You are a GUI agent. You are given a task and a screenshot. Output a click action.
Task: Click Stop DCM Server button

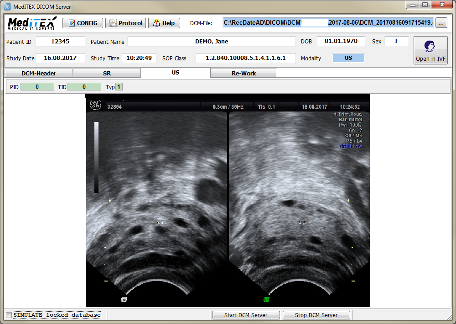[x=316, y=315]
